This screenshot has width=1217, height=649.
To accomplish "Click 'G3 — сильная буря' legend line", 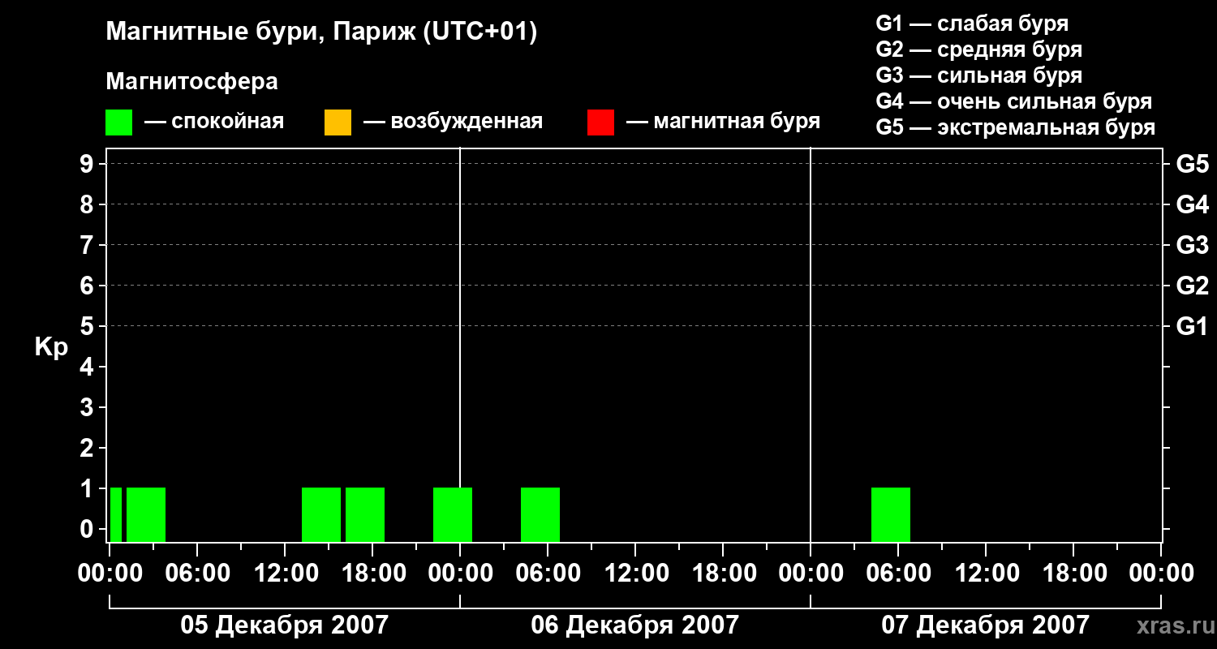I will coord(978,75).
